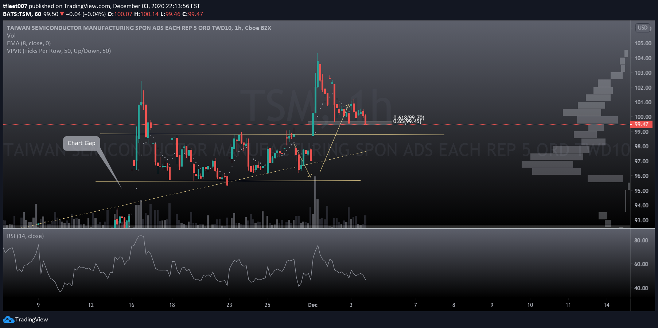
Task: Select the RSI (14, close) legend
Action: [x=25, y=236]
